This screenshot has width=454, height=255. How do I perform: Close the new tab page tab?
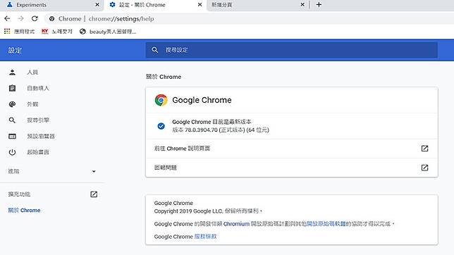tap(302, 5)
